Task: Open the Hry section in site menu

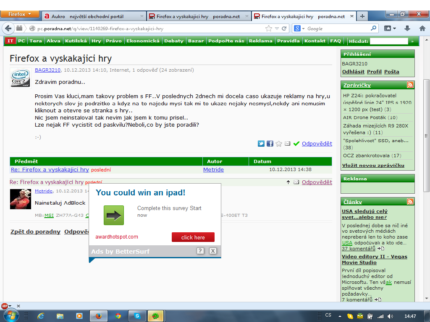Action: (x=96, y=41)
